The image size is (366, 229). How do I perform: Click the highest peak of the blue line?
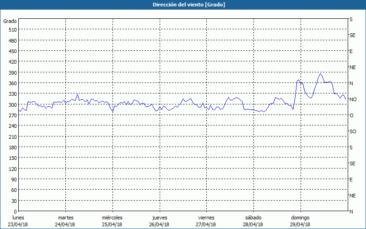pos(320,73)
